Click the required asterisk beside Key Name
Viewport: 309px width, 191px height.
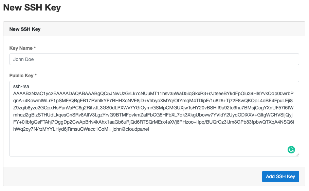click(x=35, y=48)
